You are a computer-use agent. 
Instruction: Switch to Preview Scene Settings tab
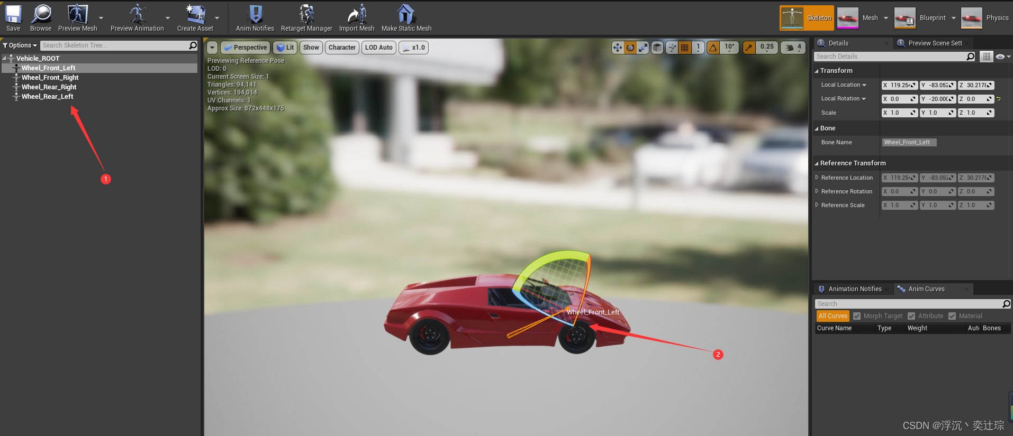pos(935,43)
